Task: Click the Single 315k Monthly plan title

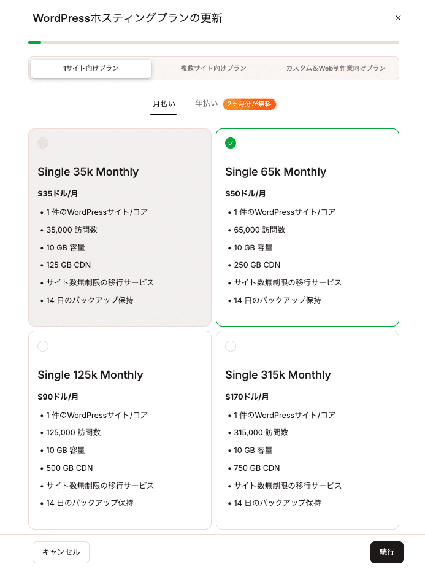Action: (278, 375)
